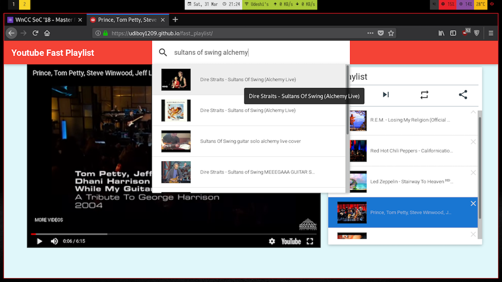Switch to workspace 1
Viewport: 502px width, 282px height.
[13, 4]
